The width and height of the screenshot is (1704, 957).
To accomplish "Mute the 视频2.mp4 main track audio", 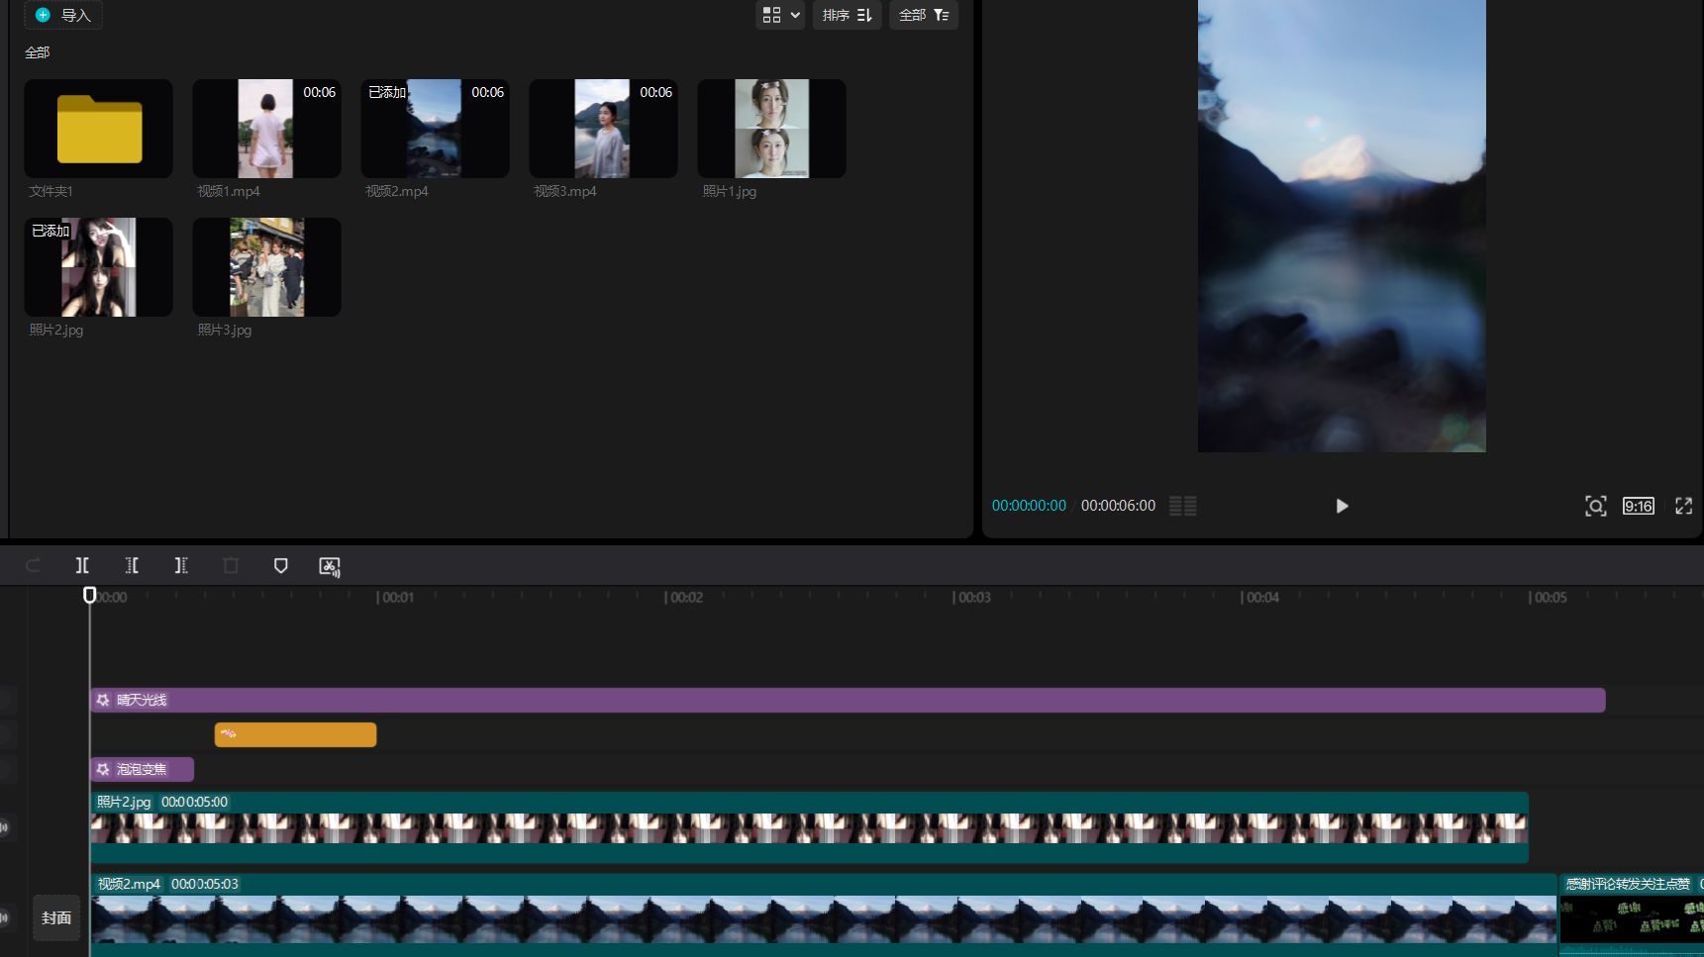I will [5, 917].
